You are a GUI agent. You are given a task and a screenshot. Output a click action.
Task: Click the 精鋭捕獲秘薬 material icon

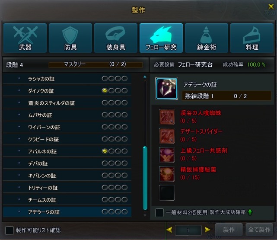[x=167, y=174]
